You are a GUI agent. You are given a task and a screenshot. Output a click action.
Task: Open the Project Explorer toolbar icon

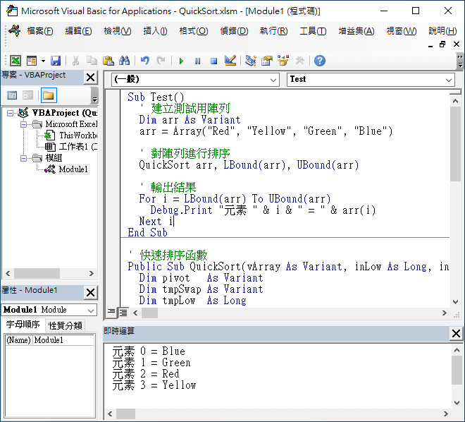[251, 61]
